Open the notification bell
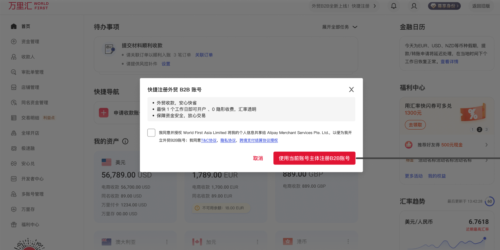 [x=393, y=6]
